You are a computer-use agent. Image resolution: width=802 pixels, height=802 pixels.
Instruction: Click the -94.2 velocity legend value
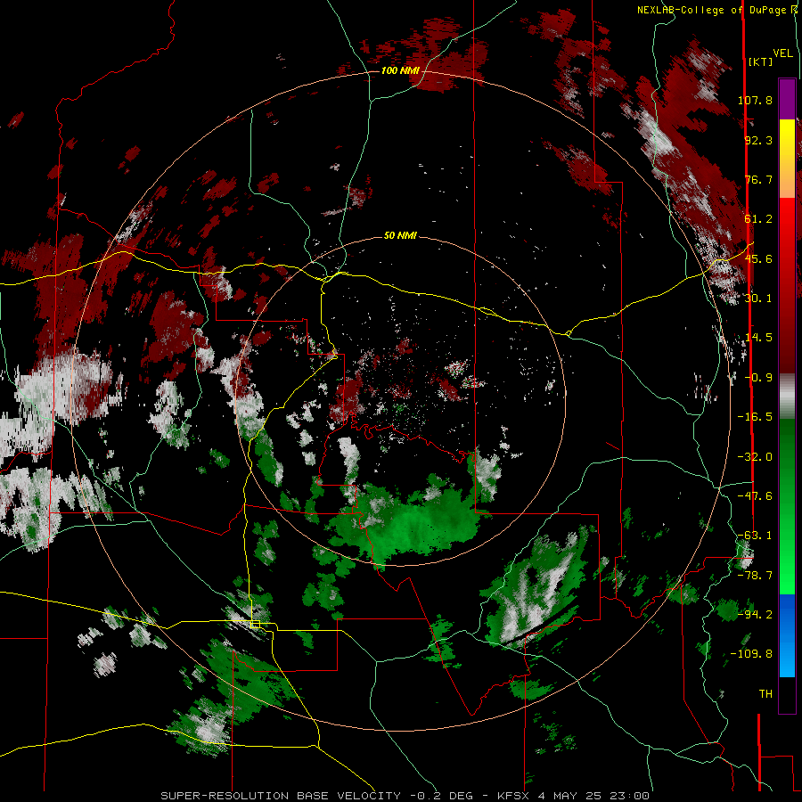755,614
